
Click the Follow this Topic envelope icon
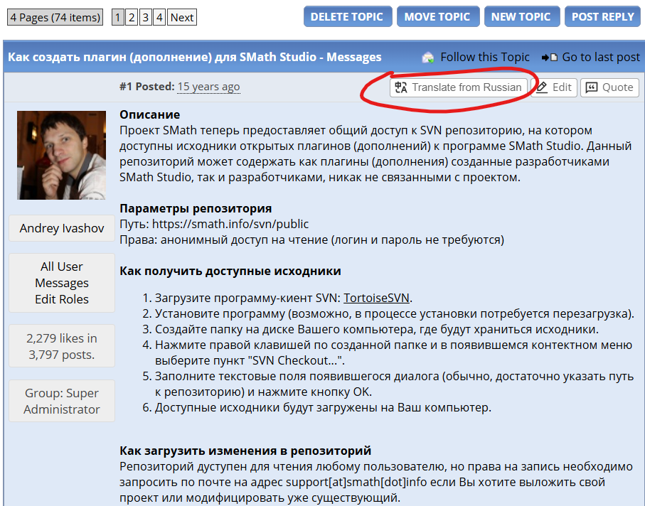[x=428, y=58]
